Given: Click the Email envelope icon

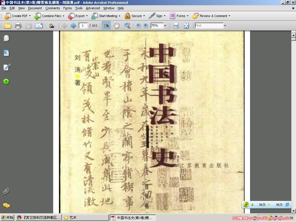Looking at the screenshot, I should coord(39,25).
